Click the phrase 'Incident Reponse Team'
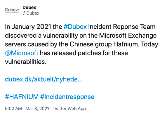Viewport: 162px width, 113px height. click(x=122, y=27)
